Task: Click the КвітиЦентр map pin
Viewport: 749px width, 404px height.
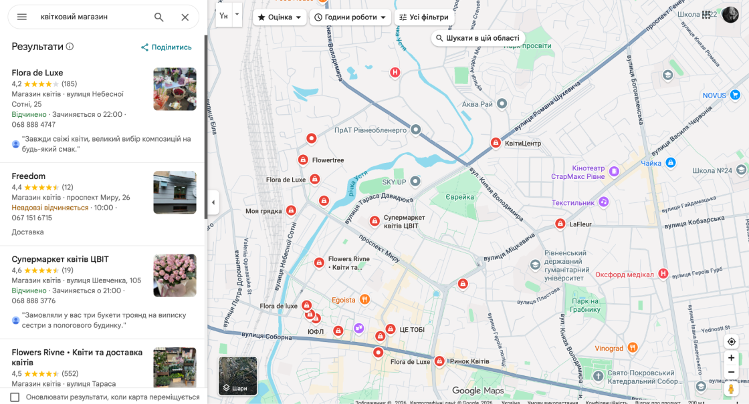Action: pyautogui.click(x=496, y=143)
